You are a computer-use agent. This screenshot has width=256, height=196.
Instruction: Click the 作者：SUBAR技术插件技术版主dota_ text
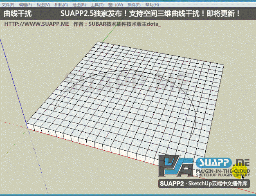(117, 24)
